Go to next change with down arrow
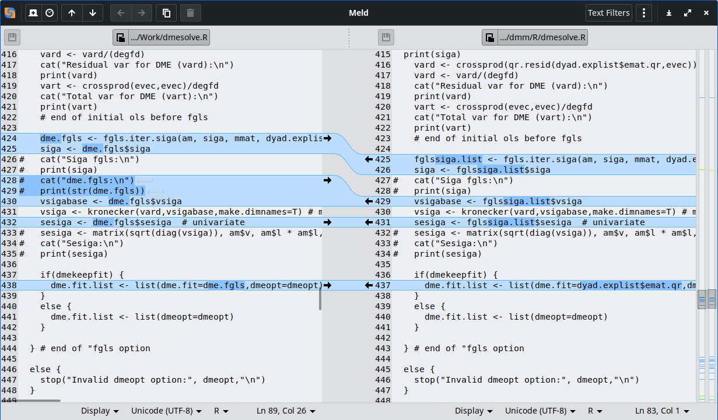Image resolution: width=718 pixels, height=420 pixels. 93,13
